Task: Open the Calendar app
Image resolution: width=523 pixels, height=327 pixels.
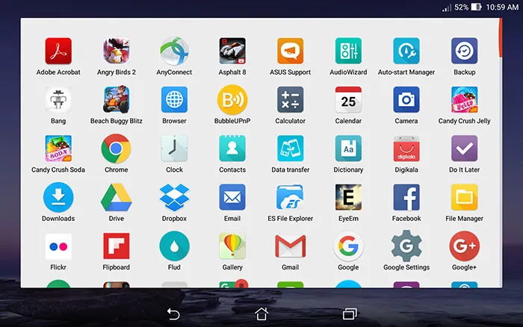Action: [348, 100]
